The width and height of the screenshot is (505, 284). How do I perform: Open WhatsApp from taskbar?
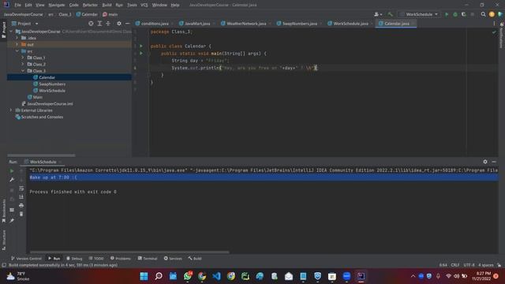click(x=188, y=276)
